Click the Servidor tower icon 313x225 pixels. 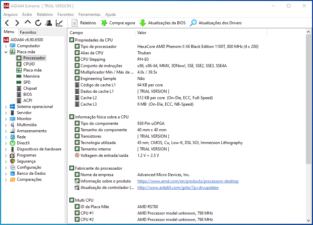[13, 113]
